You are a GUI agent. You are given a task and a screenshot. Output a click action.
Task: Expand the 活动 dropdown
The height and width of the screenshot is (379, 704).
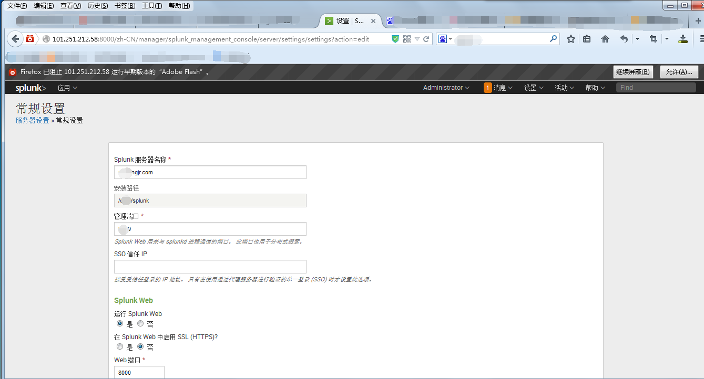tap(564, 88)
